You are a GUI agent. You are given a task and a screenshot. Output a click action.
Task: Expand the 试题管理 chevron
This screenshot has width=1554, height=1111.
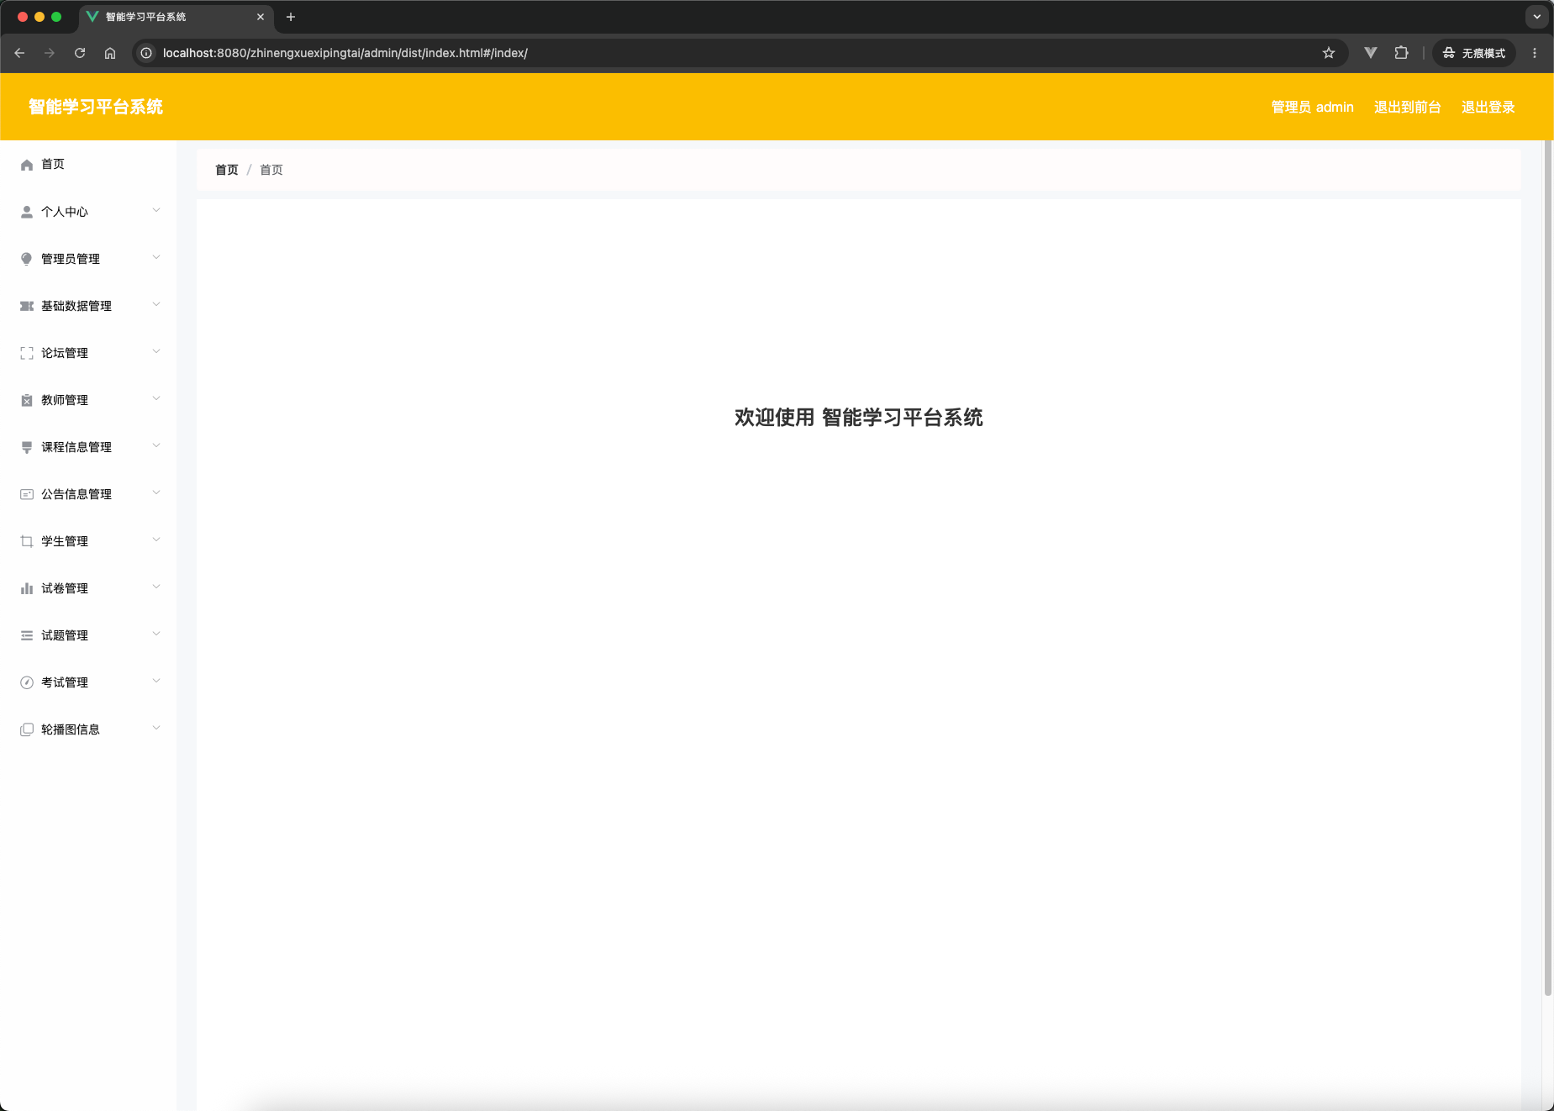(156, 634)
